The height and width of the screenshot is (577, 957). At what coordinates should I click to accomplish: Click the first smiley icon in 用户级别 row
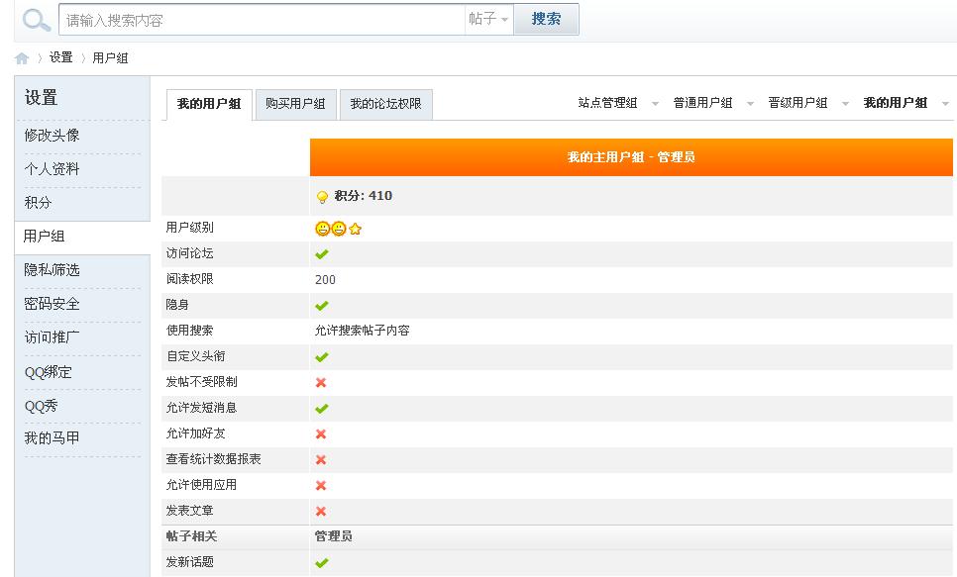[x=322, y=229]
